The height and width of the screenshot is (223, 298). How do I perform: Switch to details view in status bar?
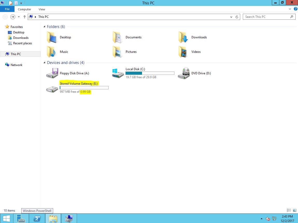(289, 211)
